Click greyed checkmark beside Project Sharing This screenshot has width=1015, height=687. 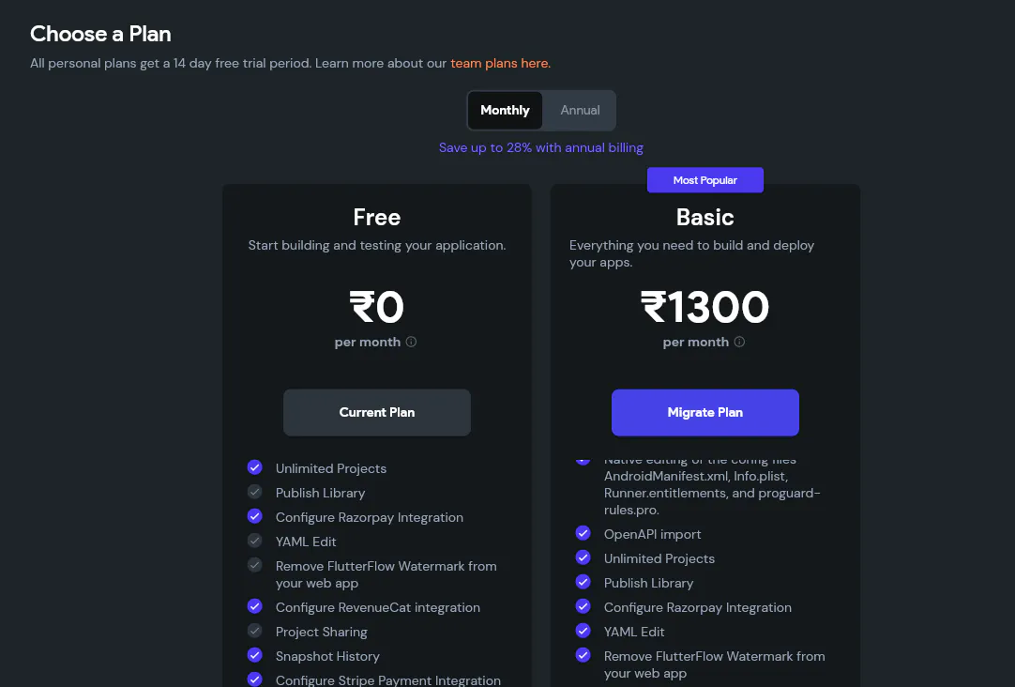(254, 631)
